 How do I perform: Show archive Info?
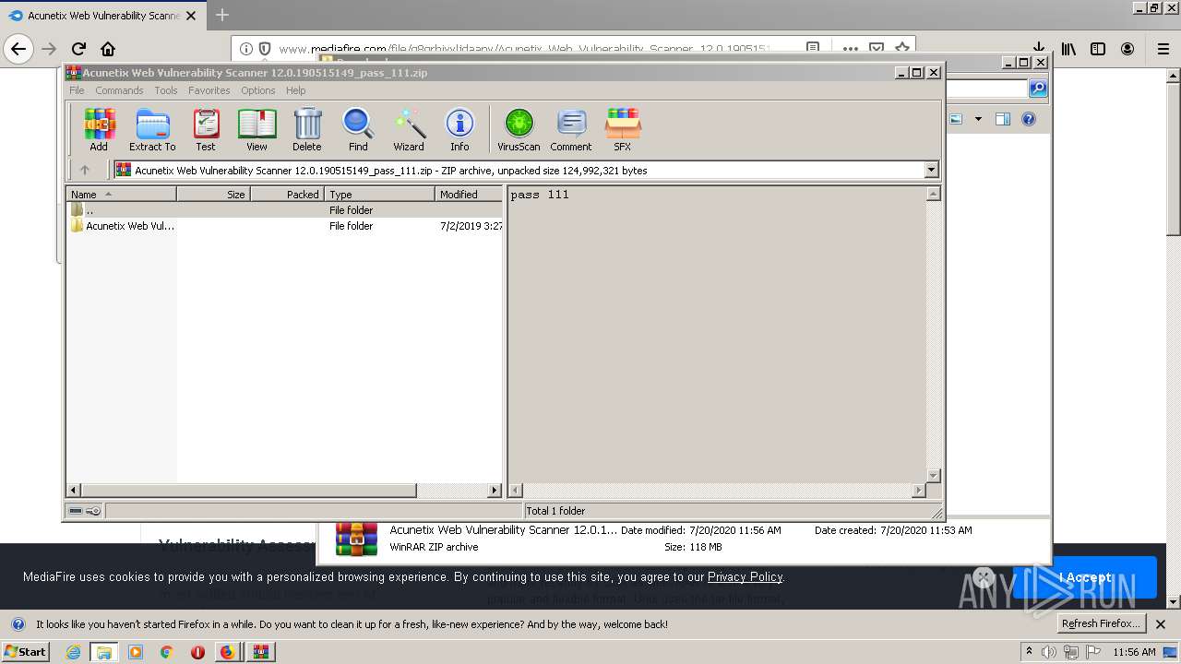pyautogui.click(x=459, y=129)
